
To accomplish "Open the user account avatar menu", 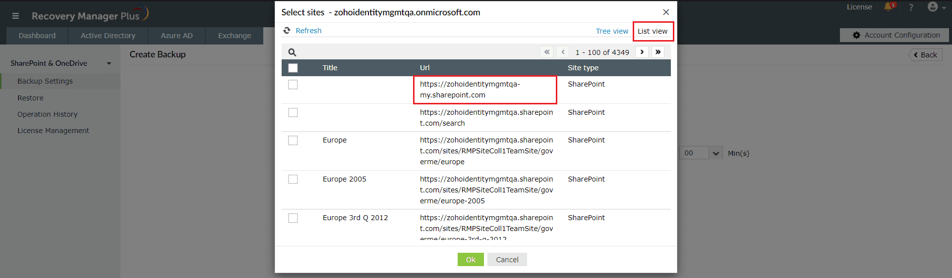I will (x=933, y=7).
